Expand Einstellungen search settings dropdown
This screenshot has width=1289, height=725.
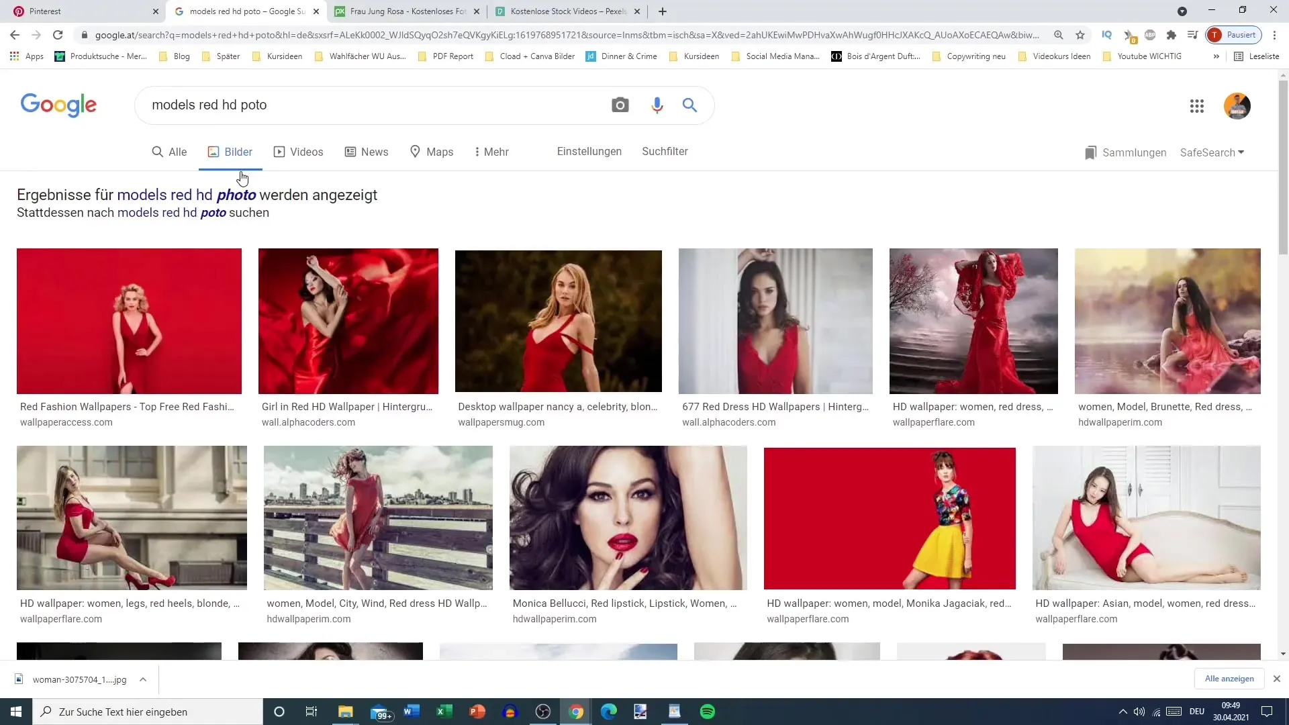[x=589, y=150]
